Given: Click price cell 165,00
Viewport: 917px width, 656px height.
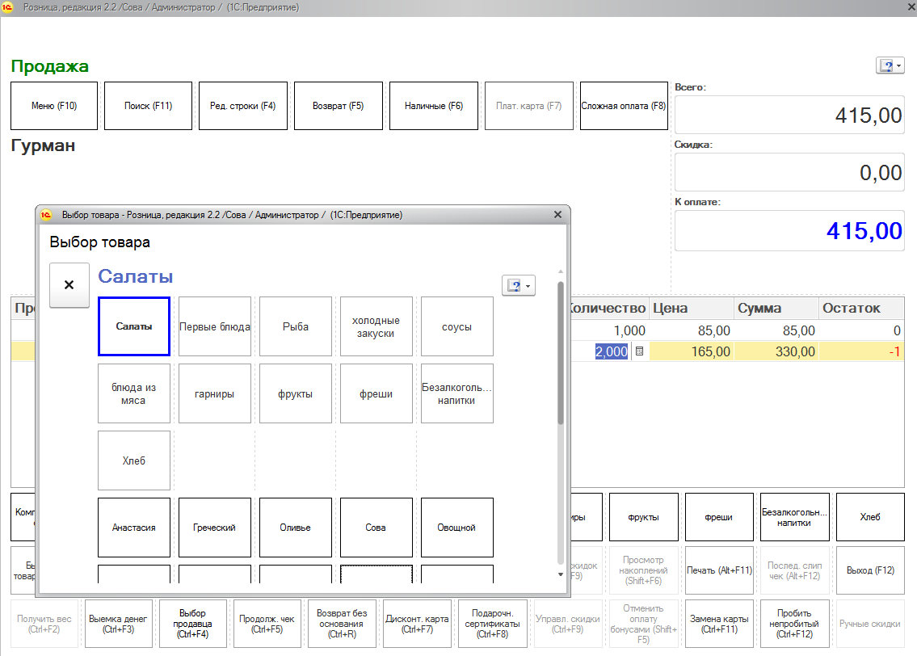Looking at the screenshot, I should [692, 351].
